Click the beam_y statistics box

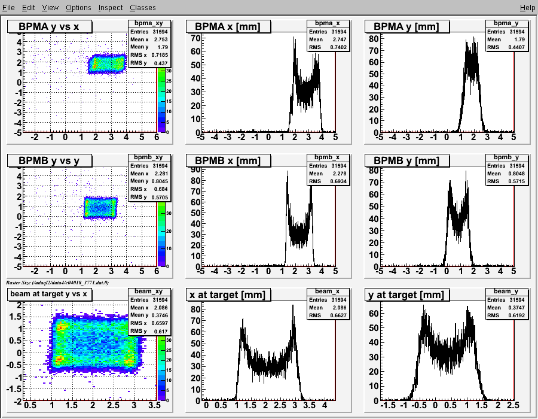pyautogui.click(x=507, y=303)
